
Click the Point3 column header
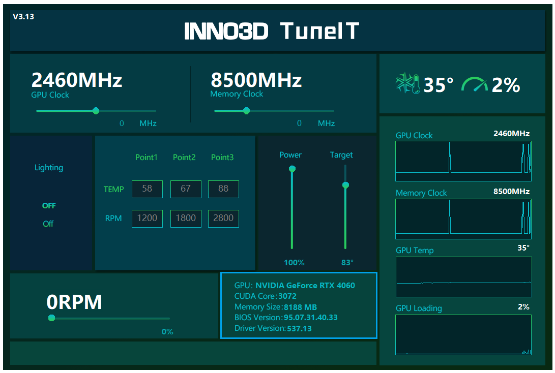pos(222,158)
